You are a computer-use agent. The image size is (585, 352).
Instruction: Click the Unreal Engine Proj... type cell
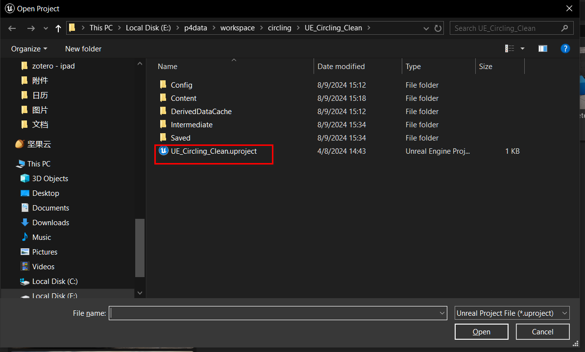[x=437, y=151]
